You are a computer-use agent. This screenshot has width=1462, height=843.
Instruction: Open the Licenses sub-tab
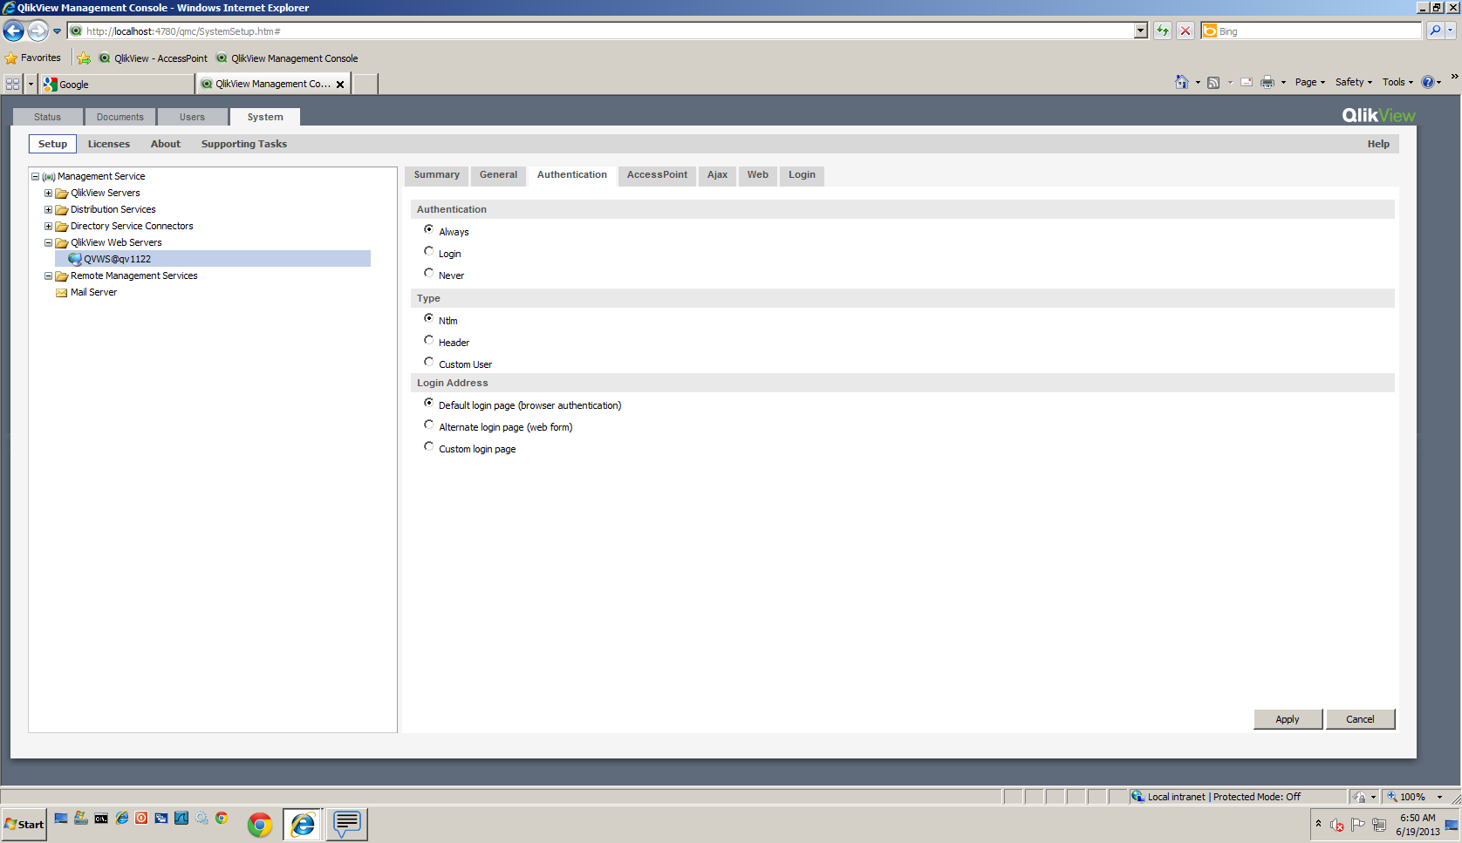(109, 144)
